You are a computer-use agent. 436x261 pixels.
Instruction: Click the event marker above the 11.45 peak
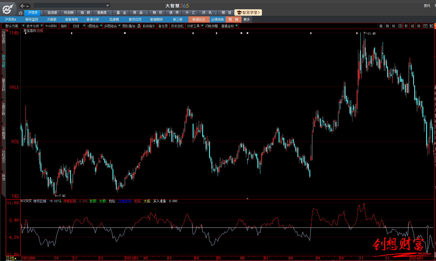tap(357, 33)
